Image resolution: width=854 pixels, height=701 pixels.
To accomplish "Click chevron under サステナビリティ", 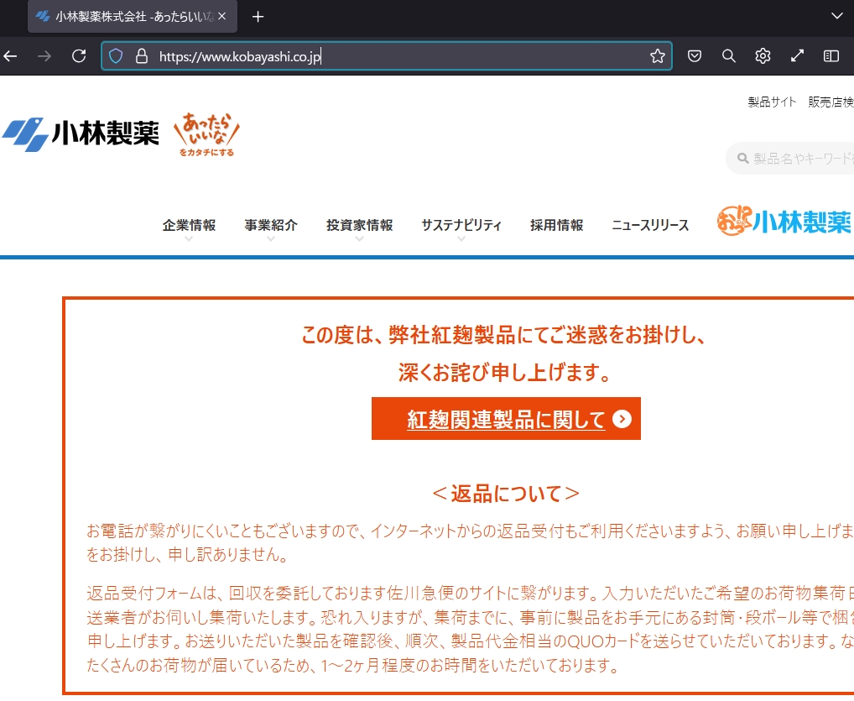I will [x=461, y=238].
